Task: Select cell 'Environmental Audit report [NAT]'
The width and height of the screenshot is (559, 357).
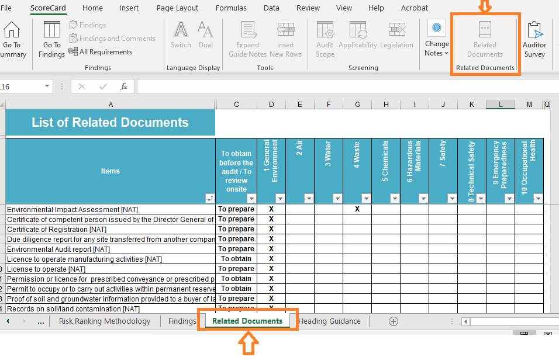Action: (x=111, y=249)
